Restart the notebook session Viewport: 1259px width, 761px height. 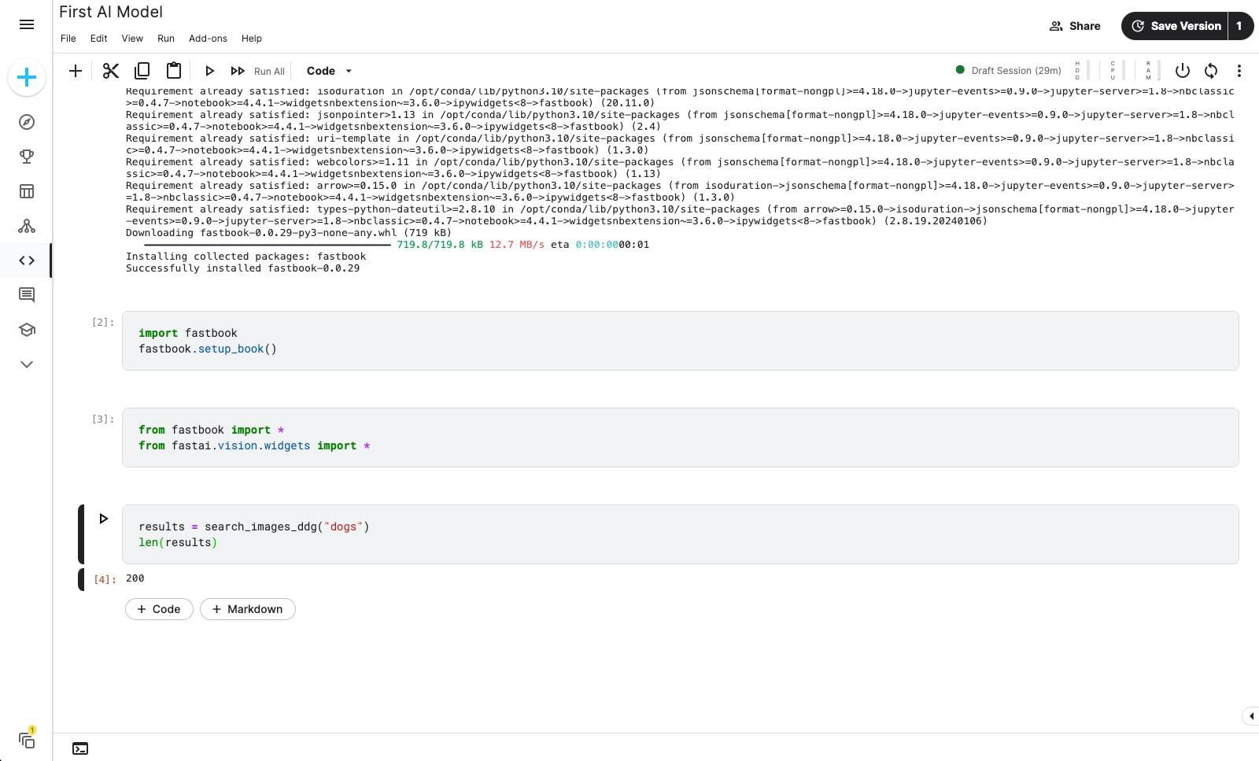coord(1210,71)
